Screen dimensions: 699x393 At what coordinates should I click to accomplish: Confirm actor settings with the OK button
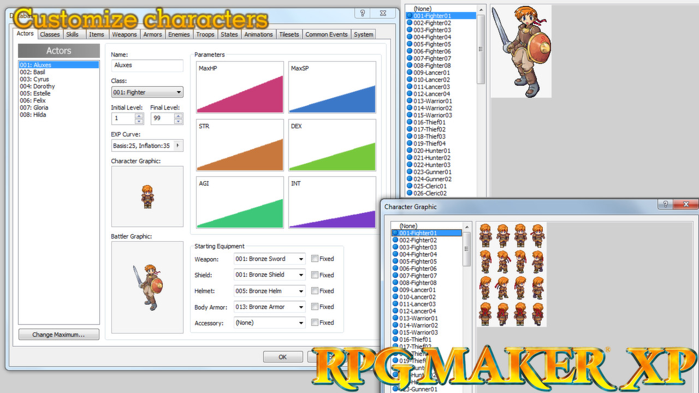click(x=283, y=356)
